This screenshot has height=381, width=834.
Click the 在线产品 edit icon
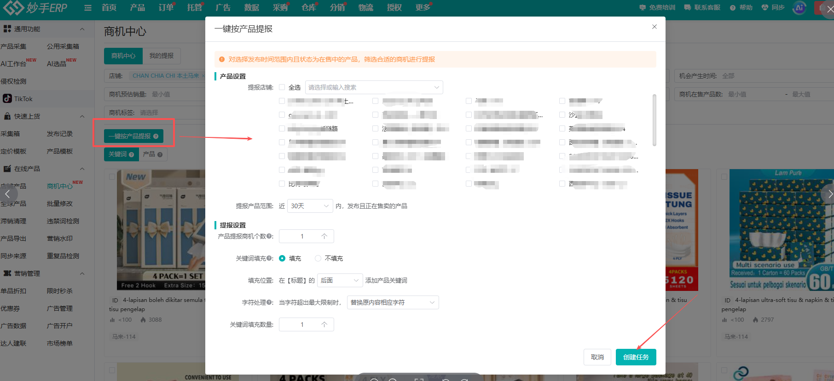click(x=7, y=169)
